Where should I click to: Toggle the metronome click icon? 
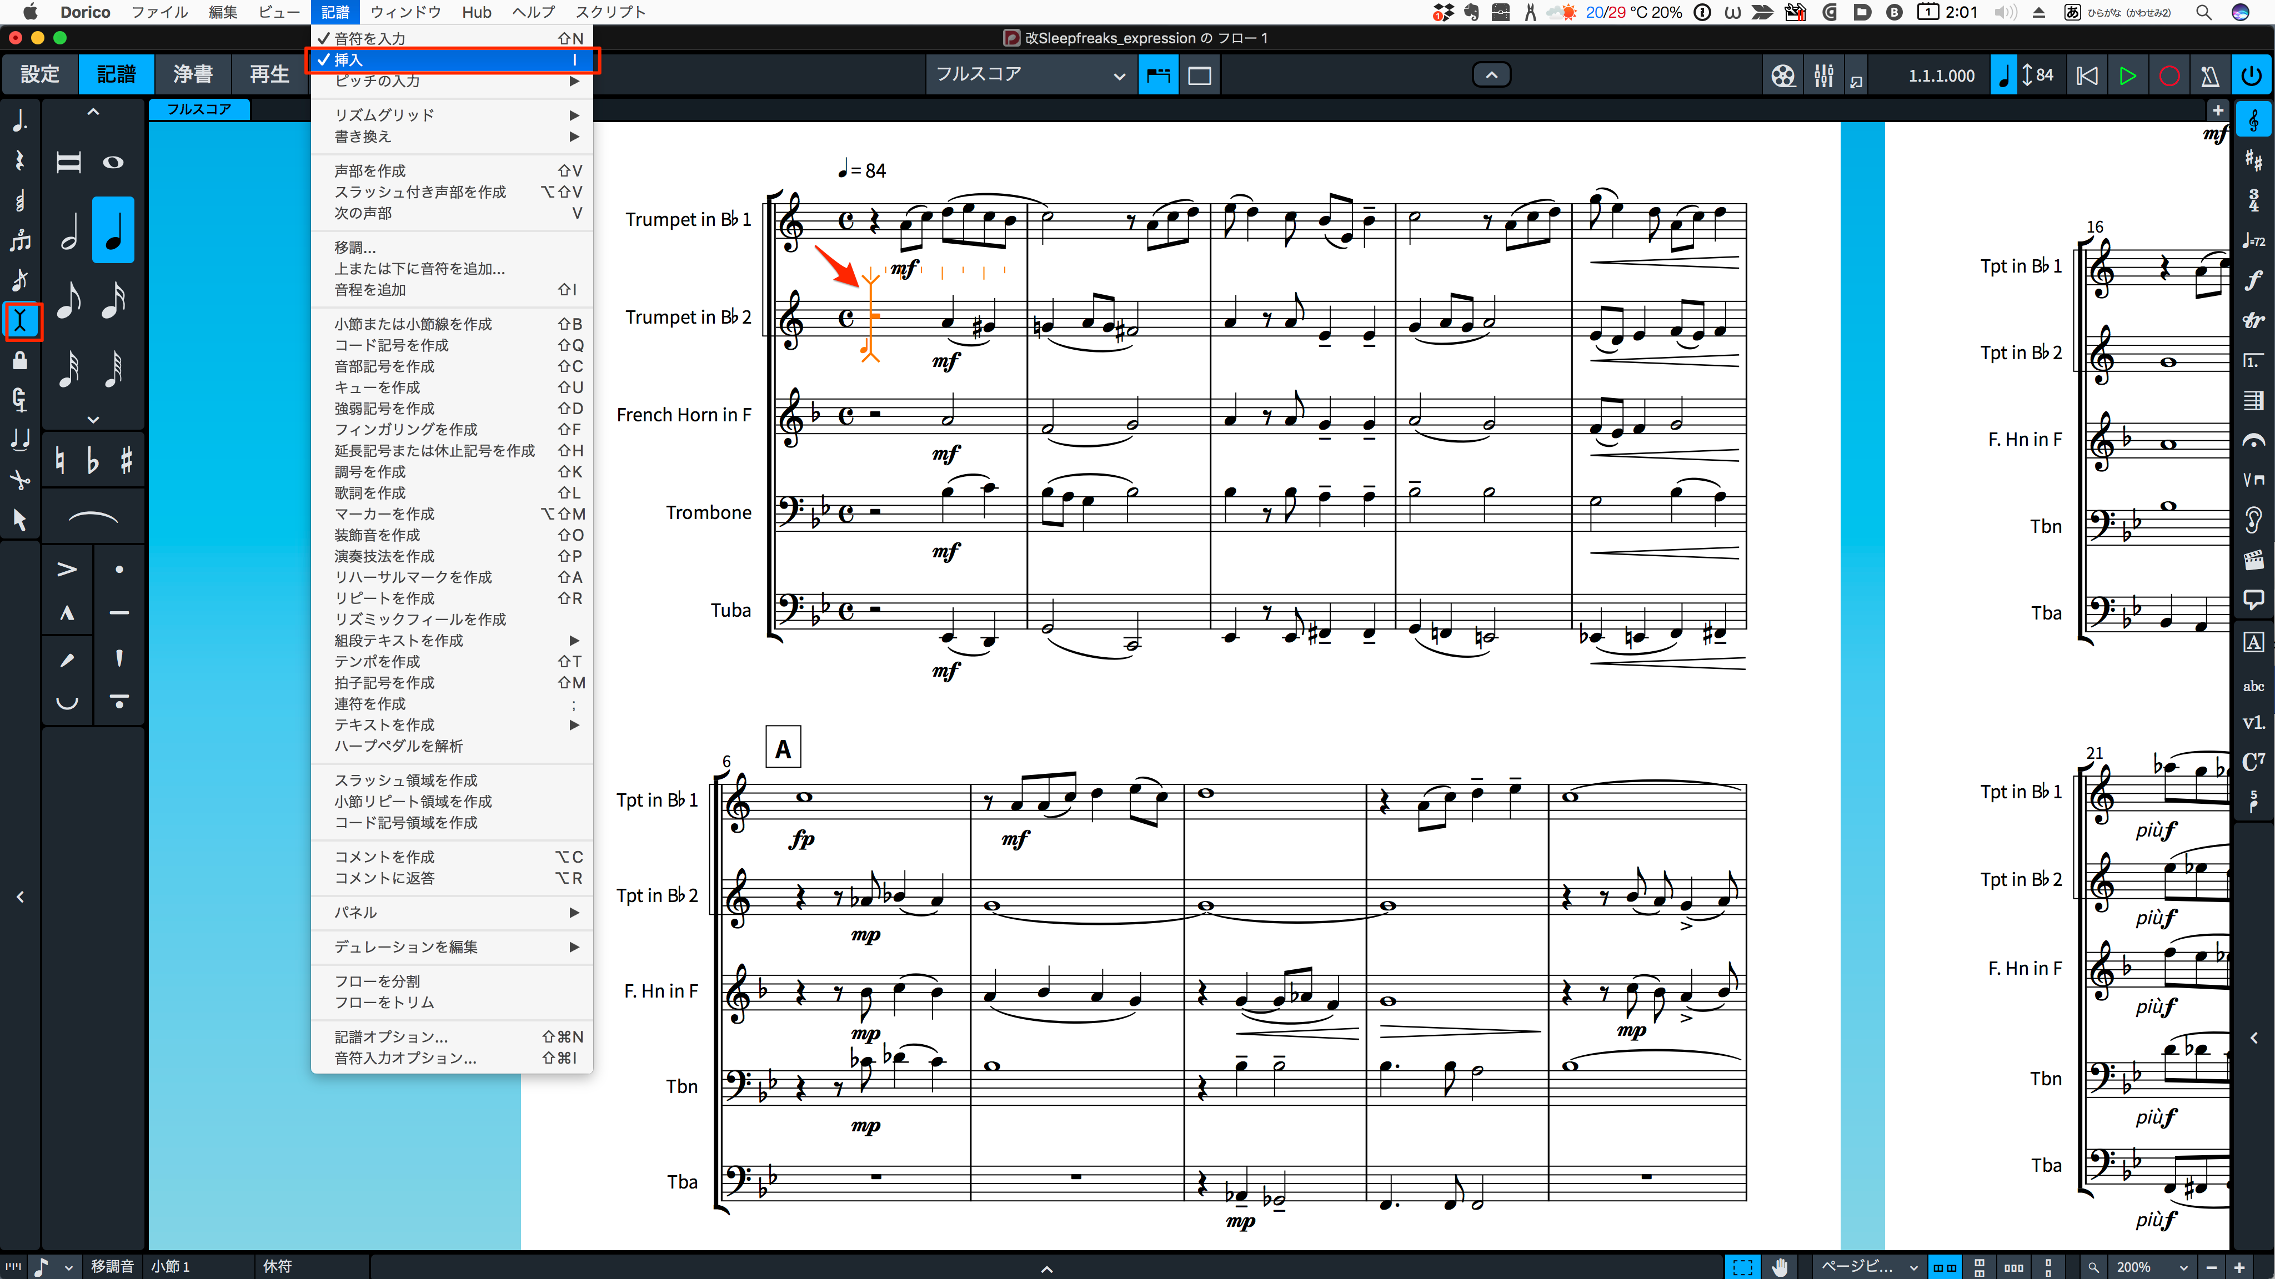tap(2209, 76)
